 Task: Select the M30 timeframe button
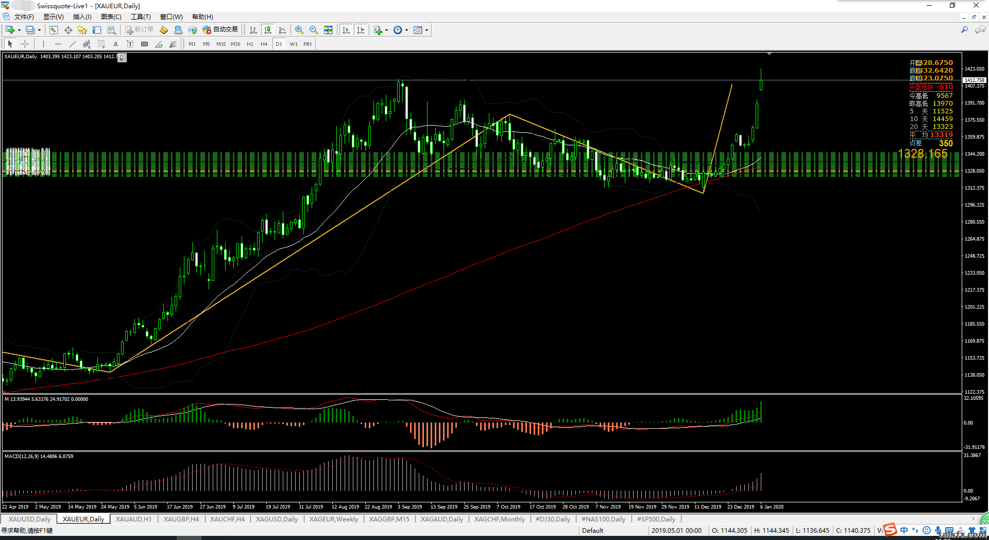pyautogui.click(x=235, y=44)
